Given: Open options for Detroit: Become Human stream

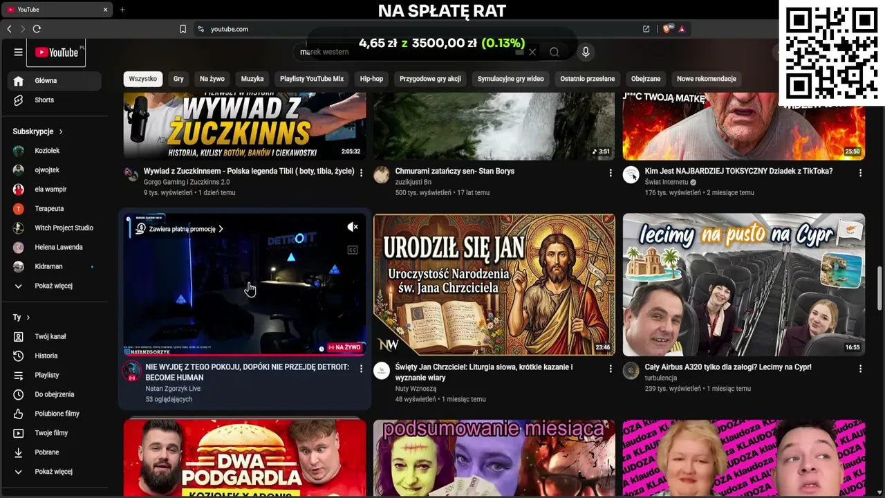Looking at the screenshot, I should pyautogui.click(x=361, y=369).
